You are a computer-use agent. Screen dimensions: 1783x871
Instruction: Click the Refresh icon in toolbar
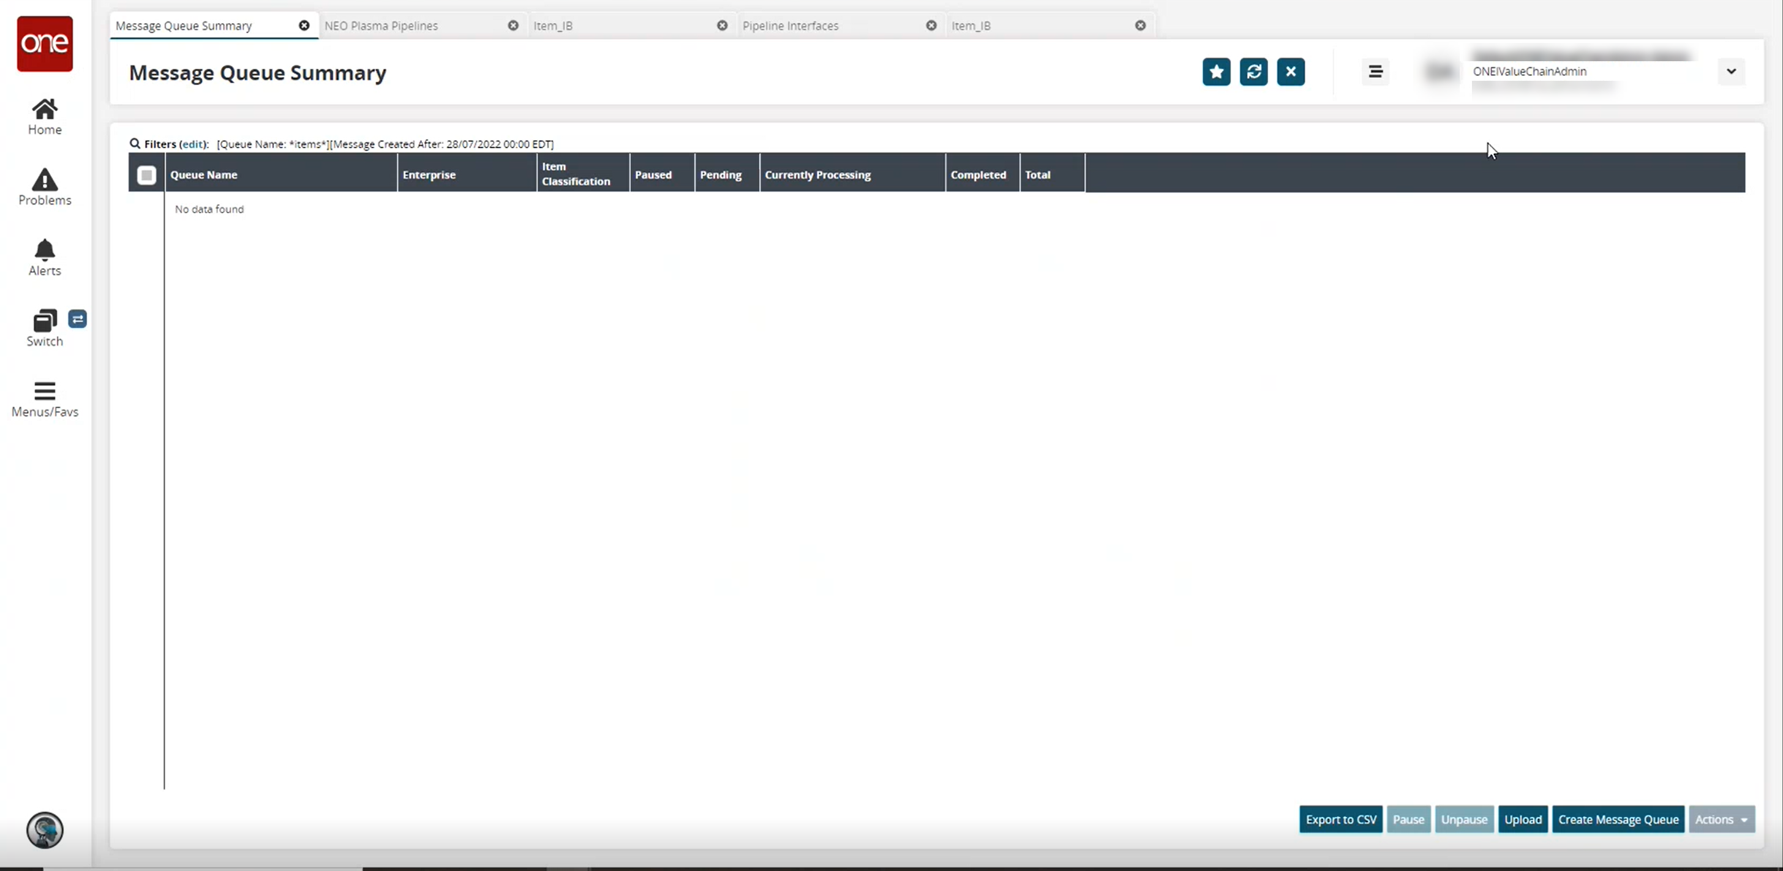(1253, 72)
